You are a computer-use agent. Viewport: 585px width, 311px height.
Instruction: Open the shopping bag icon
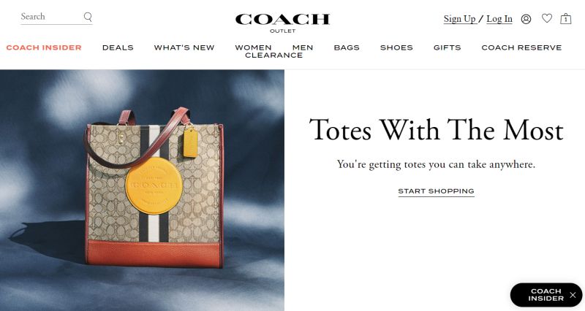pyautogui.click(x=565, y=19)
